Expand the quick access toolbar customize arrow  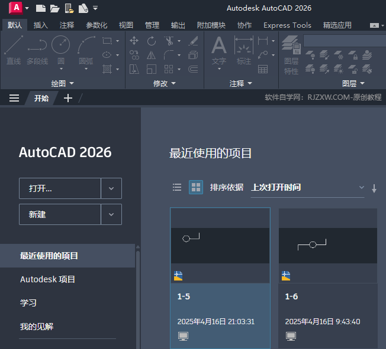pyautogui.click(x=95, y=8)
